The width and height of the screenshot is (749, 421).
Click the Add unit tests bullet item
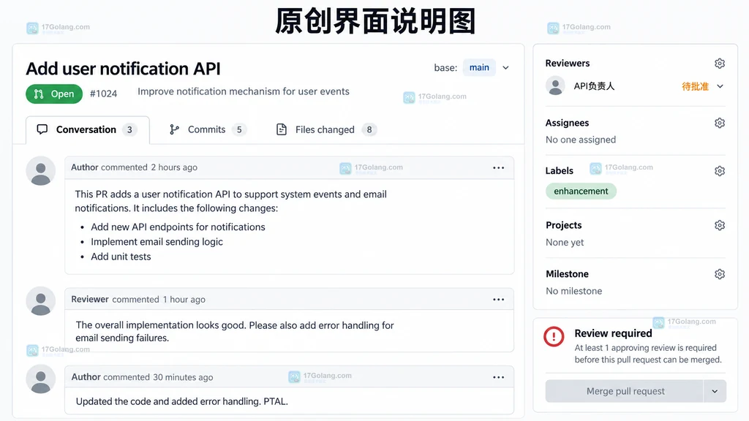[121, 257]
